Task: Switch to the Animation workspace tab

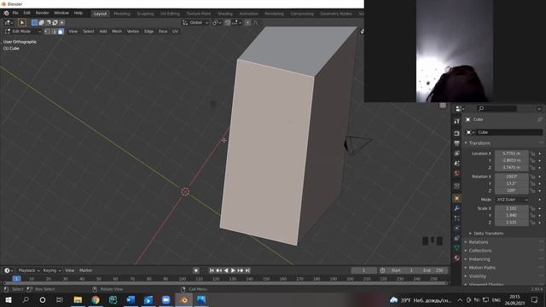Action: [248, 14]
